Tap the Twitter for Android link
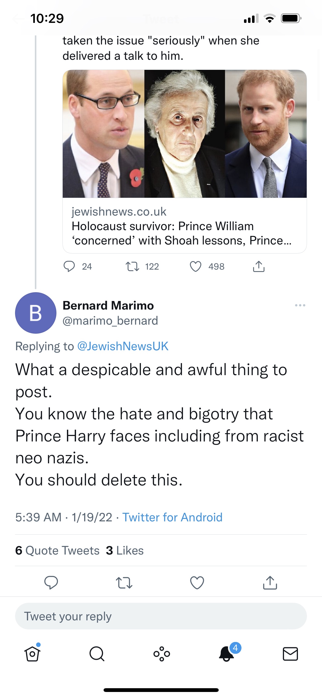Viewport: 322px width, 698px height. (x=172, y=517)
